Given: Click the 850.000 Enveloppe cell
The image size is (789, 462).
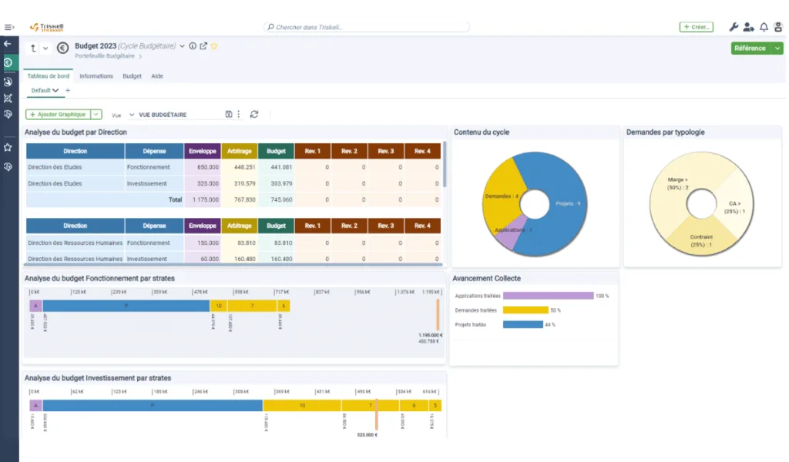Looking at the screenshot, I should (203, 167).
